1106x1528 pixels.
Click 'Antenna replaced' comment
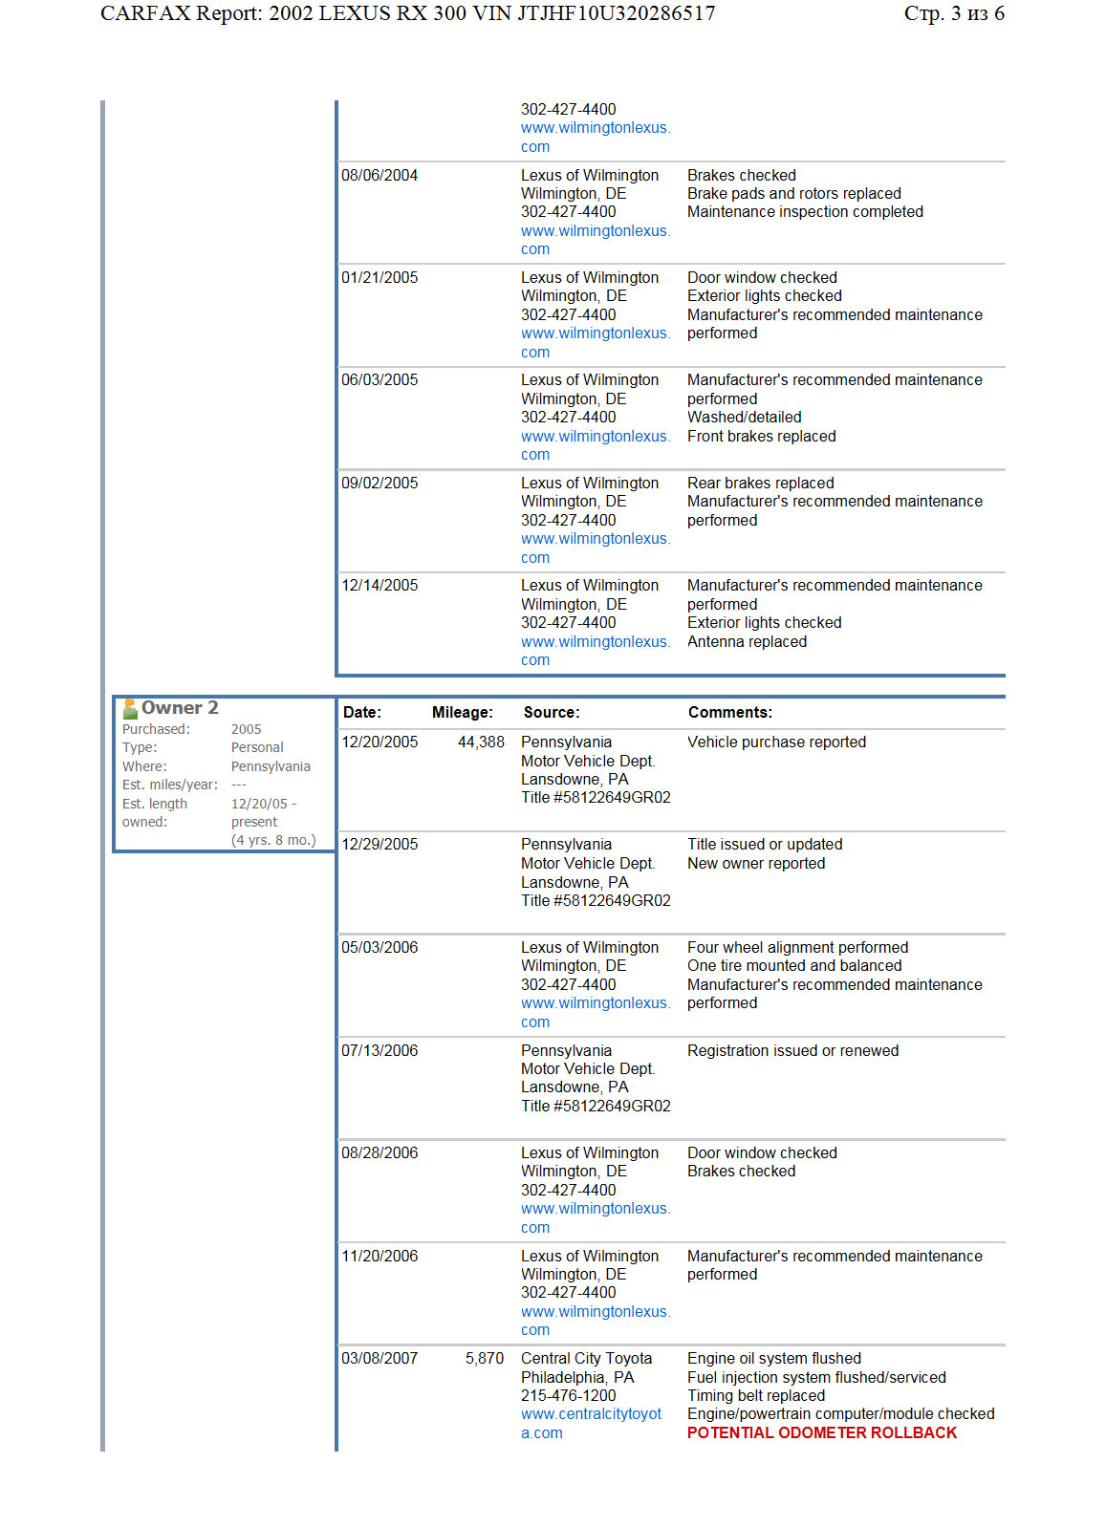point(747,642)
